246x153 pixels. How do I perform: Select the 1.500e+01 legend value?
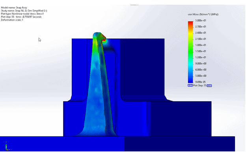point(201,51)
